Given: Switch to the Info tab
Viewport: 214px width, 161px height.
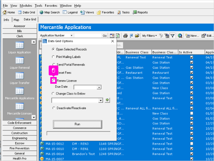Looking at the screenshot, I should [6, 20].
